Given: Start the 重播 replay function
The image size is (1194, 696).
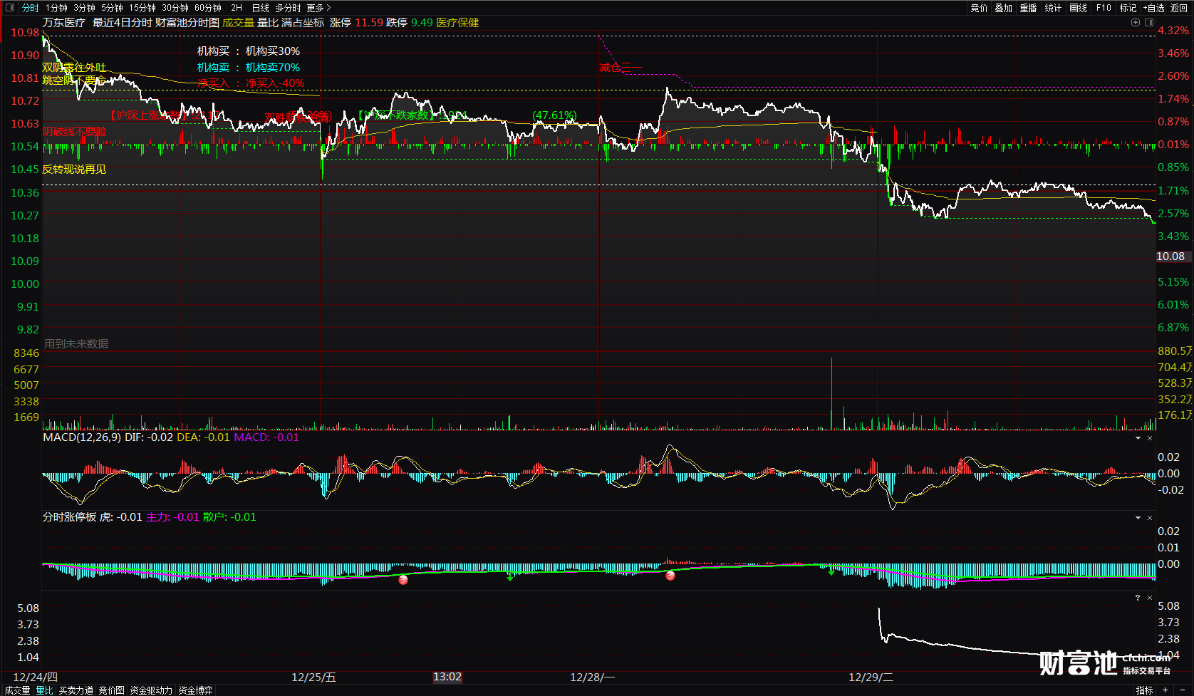Looking at the screenshot, I should pos(1028,8).
